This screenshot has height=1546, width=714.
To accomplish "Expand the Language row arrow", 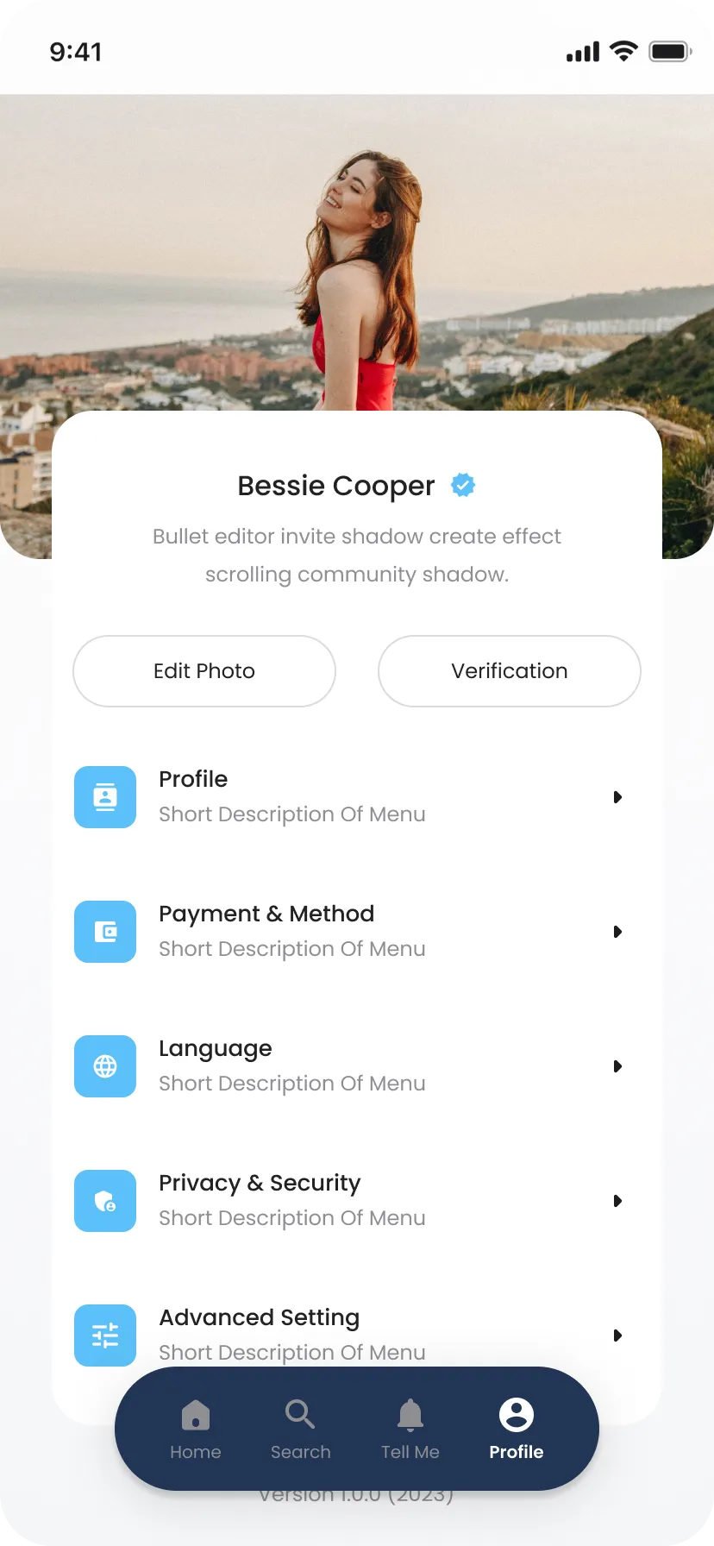I will click(x=617, y=1066).
